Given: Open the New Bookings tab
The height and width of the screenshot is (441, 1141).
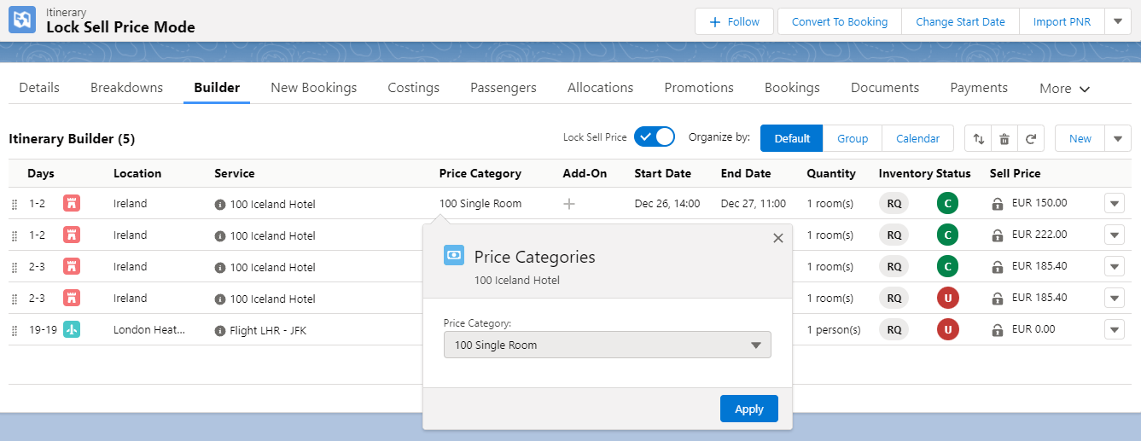Looking at the screenshot, I should pos(313,87).
